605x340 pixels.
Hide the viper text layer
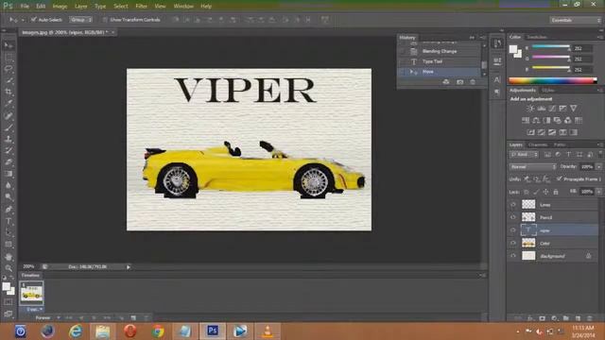(x=513, y=230)
